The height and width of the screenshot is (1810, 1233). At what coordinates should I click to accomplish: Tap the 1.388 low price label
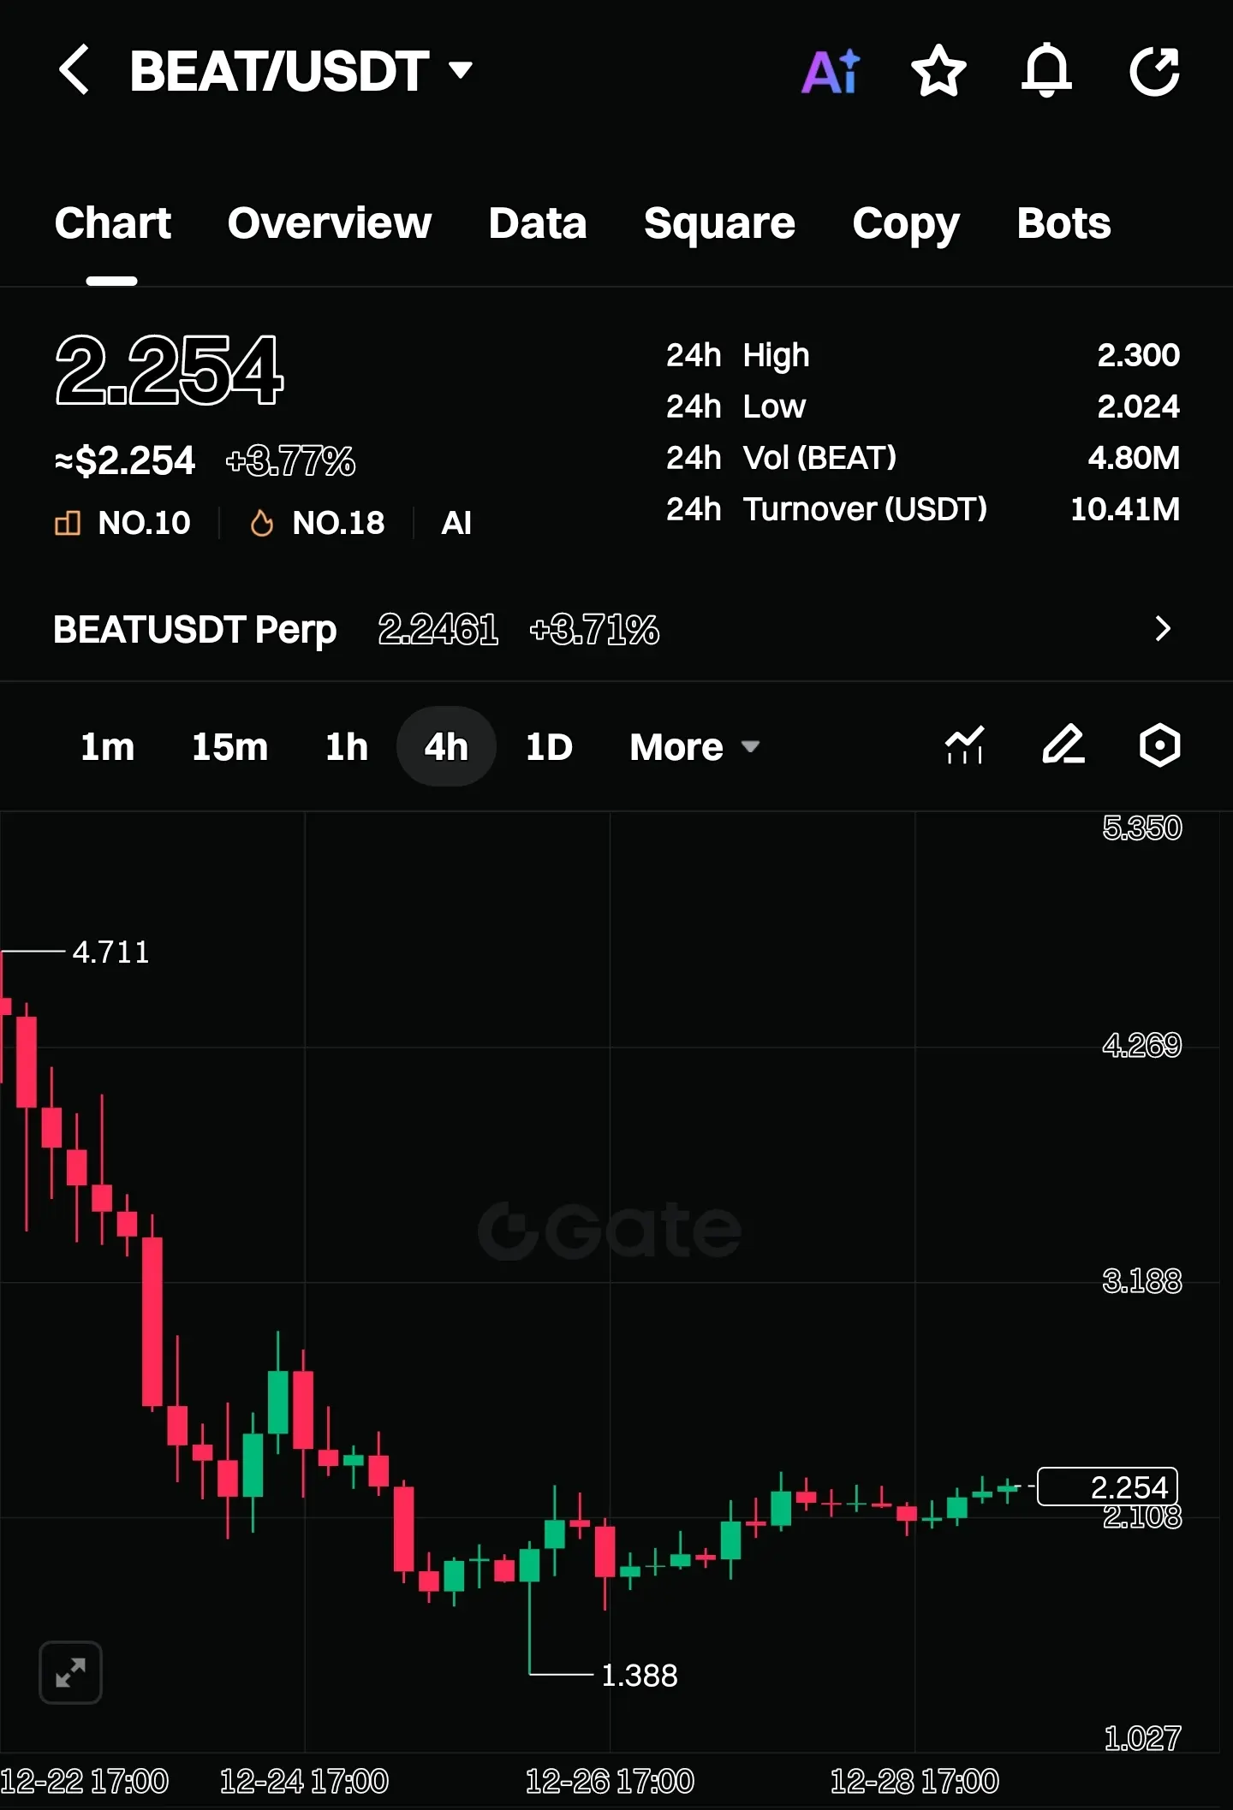point(640,1675)
